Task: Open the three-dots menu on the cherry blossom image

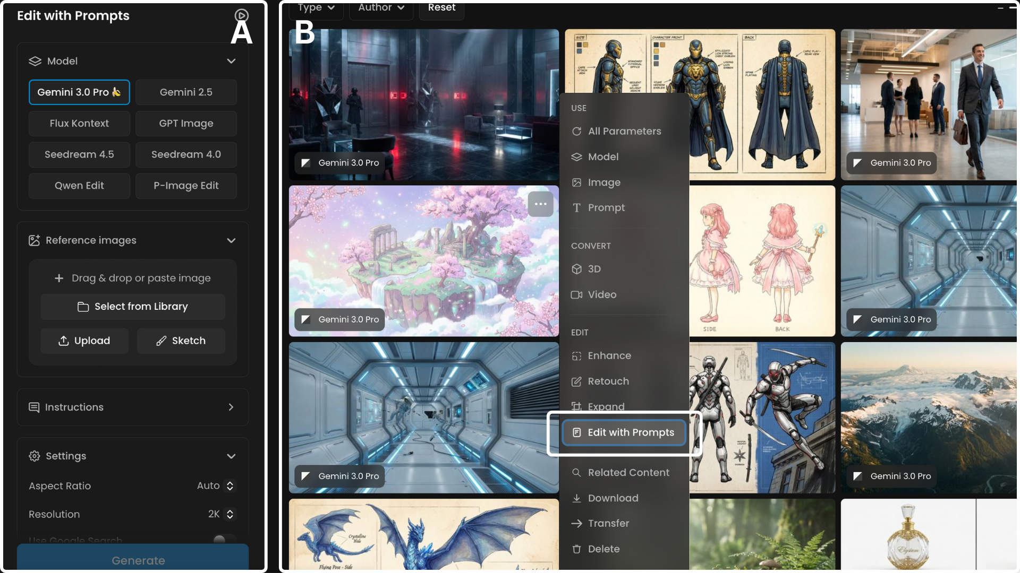Action: click(x=540, y=204)
